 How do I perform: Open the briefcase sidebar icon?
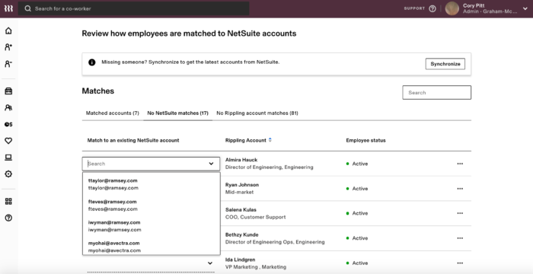coord(8,91)
